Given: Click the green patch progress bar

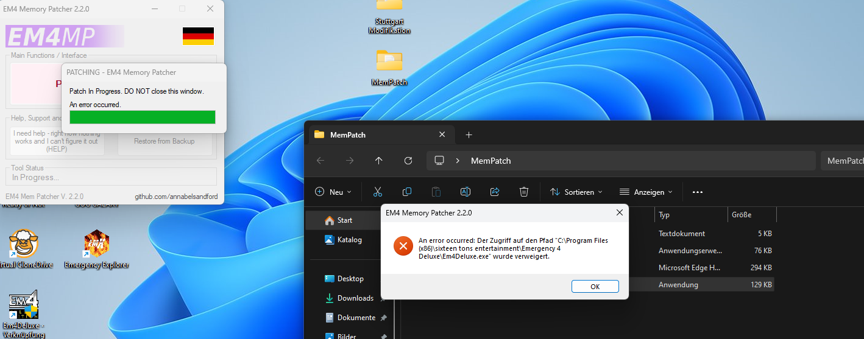Looking at the screenshot, I should 142,117.
